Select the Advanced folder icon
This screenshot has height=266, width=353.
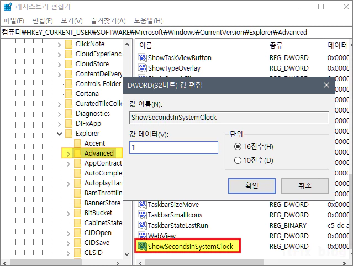pos(78,153)
